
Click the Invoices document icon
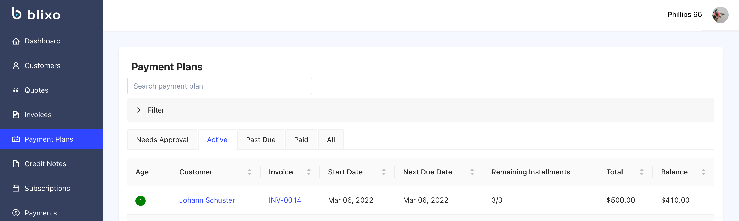(x=16, y=115)
